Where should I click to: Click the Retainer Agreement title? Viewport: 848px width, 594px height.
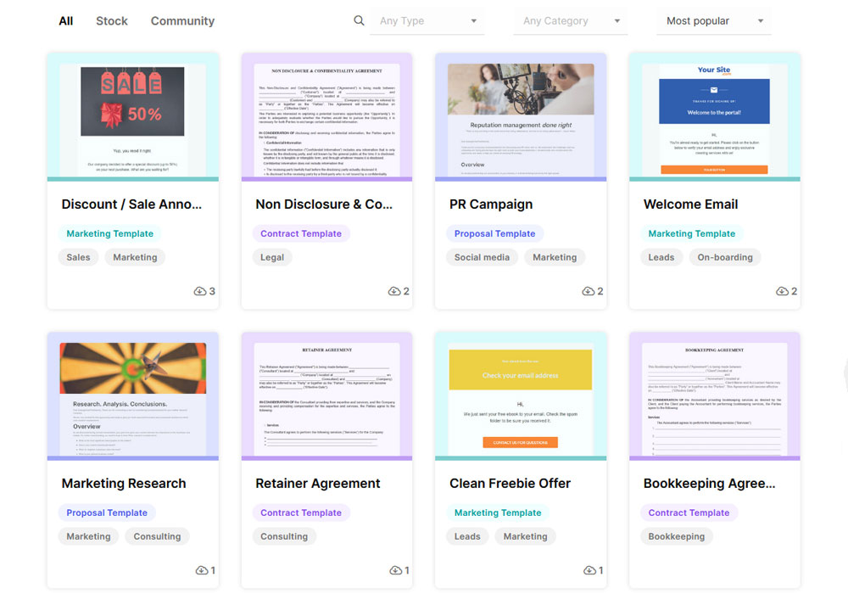[x=318, y=484]
